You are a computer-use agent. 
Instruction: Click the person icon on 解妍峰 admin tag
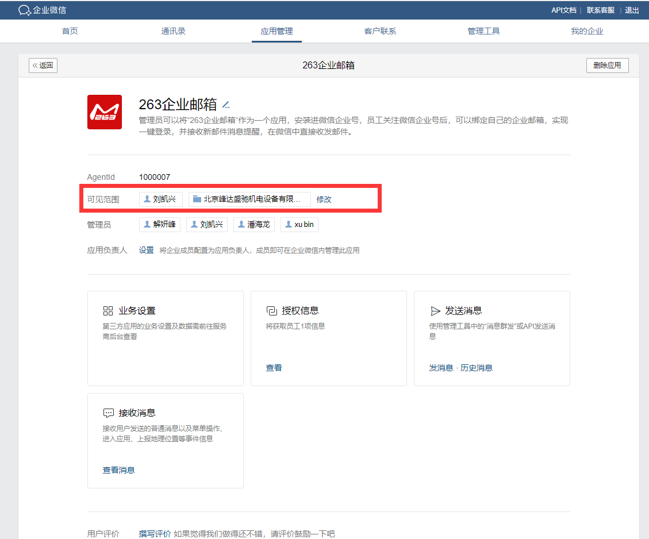point(147,224)
